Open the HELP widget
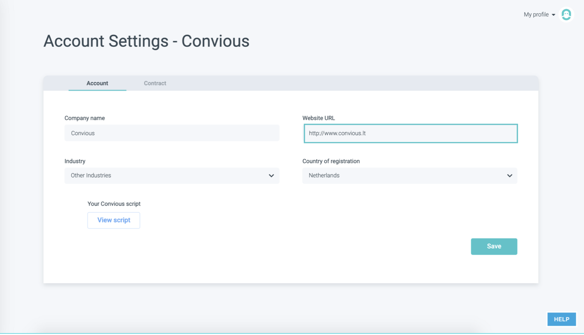Viewport: 584px width, 335px height. pos(561,319)
